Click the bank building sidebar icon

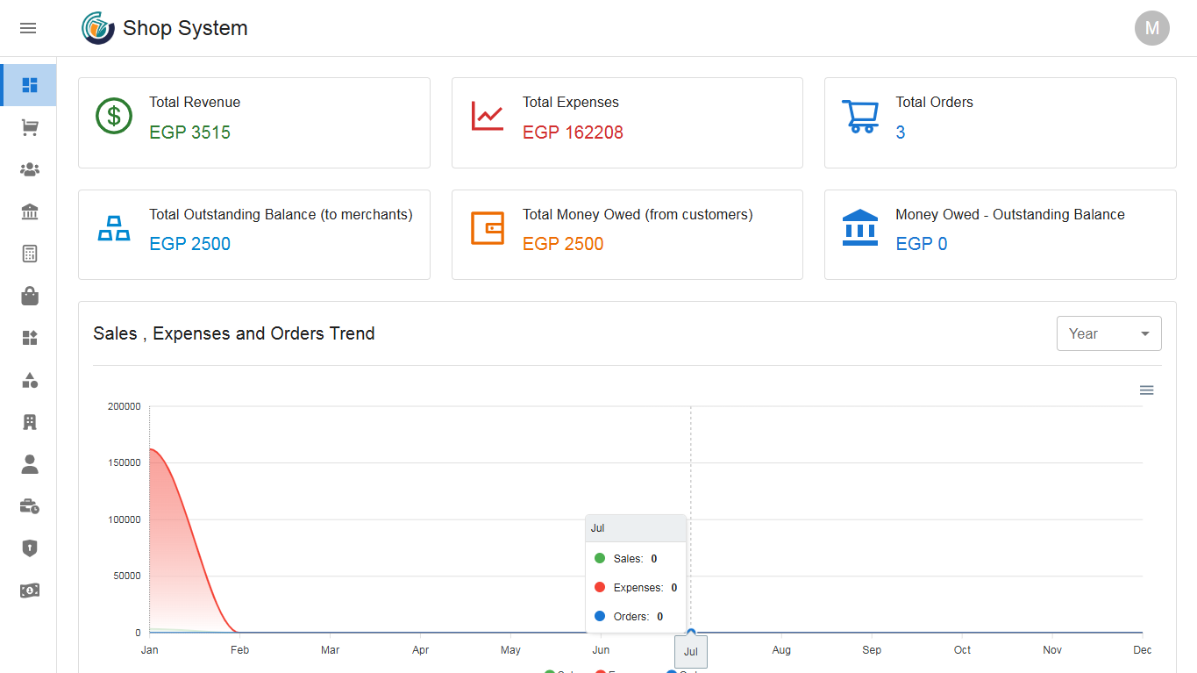tap(30, 211)
